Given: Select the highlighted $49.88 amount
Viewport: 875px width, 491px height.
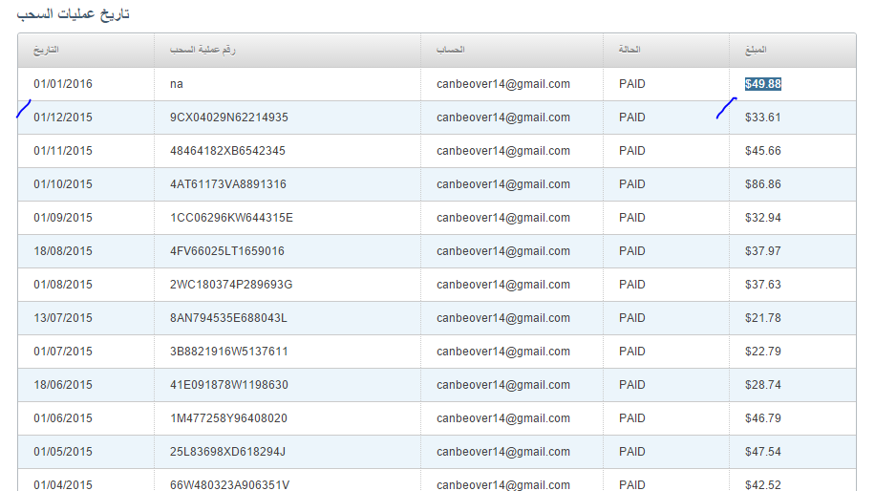Looking at the screenshot, I should (763, 84).
